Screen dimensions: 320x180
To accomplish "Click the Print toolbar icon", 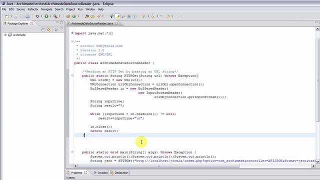I will pyautogui.click(x=27, y=16).
